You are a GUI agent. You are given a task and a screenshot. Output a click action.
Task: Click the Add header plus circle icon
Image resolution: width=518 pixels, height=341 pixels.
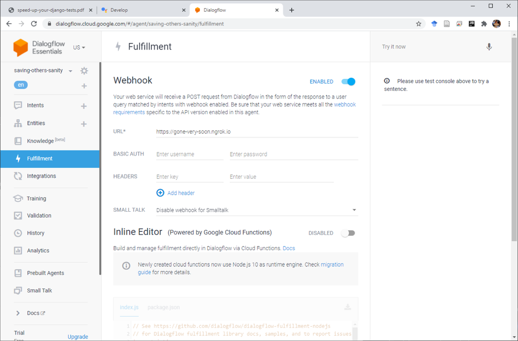(160, 193)
